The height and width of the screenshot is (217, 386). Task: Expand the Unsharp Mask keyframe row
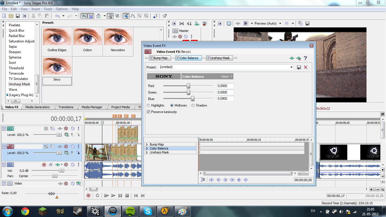(x=147, y=152)
